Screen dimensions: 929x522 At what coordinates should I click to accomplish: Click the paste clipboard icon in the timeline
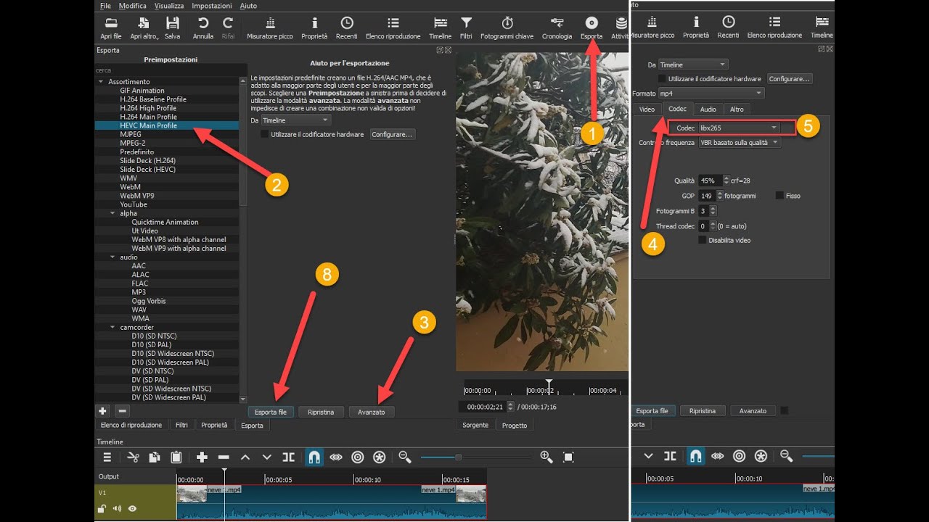tap(176, 457)
